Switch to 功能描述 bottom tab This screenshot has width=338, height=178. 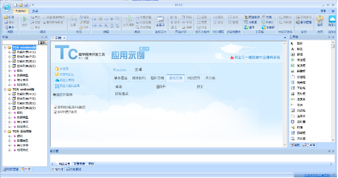coord(74,170)
